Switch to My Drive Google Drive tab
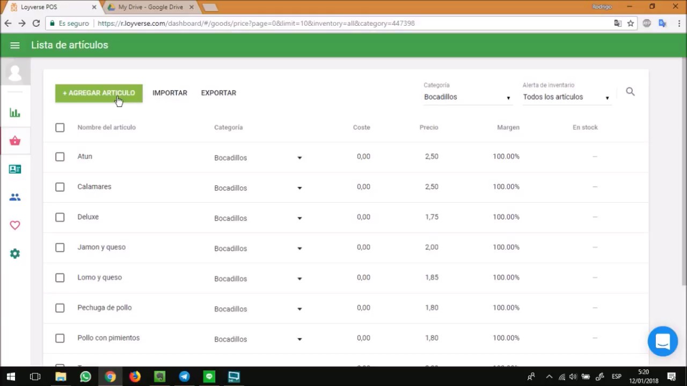This screenshot has width=687, height=386. [x=150, y=7]
